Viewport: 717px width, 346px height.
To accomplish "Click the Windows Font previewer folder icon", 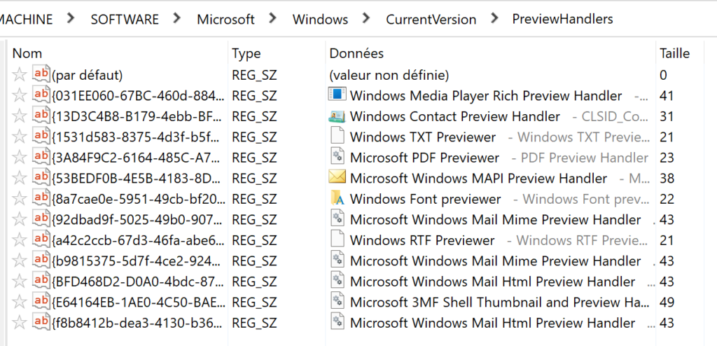I will coord(337,198).
